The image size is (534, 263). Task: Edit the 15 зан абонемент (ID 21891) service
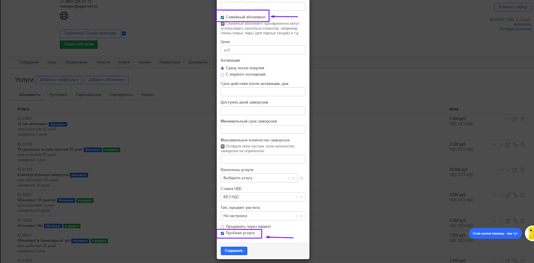[x=515, y=119]
